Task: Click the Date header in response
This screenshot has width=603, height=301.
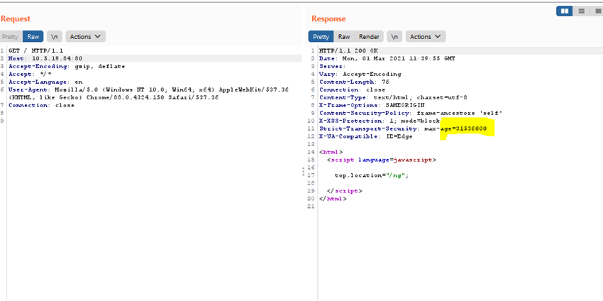Action: pos(387,58)
